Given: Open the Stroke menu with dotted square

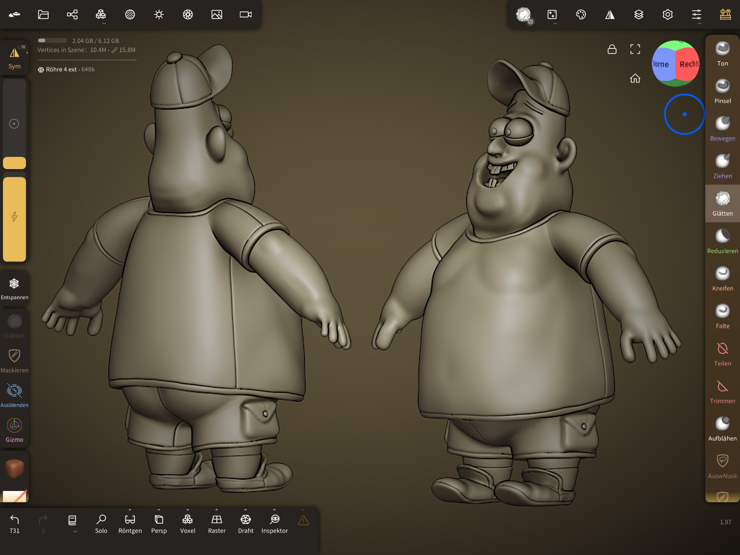Looking at the screenshot, I should pos(552,14).
